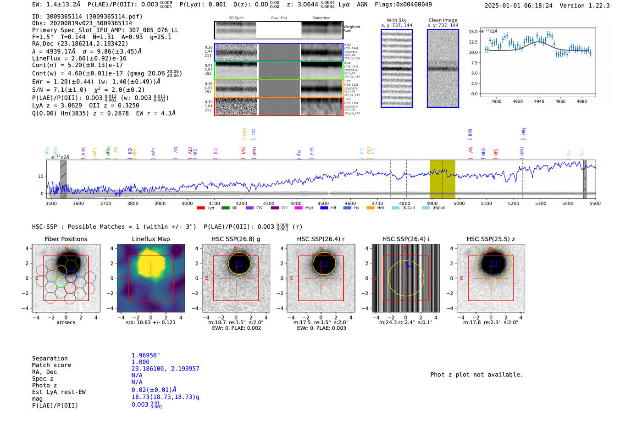Click the yellow aperture circle in the i-band image

[406, 278]
